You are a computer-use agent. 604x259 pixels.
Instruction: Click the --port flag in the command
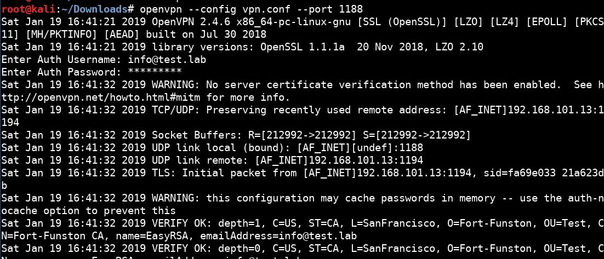tap(316, 10)
